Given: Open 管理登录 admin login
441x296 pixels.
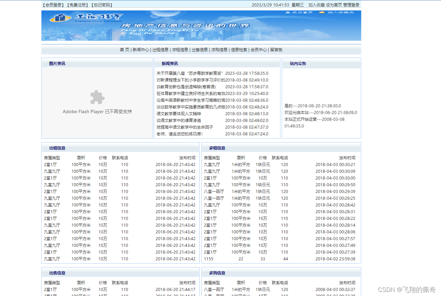Looking at the screenshot, I should [x=351, y=5].
